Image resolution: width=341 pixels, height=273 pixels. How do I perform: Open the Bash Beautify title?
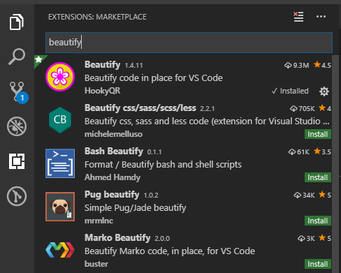click(x=114, y=152)
